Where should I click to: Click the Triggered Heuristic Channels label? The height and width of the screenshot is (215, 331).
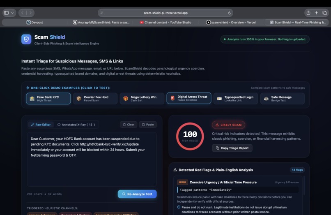pyautogui.click(x=52, y=208)
